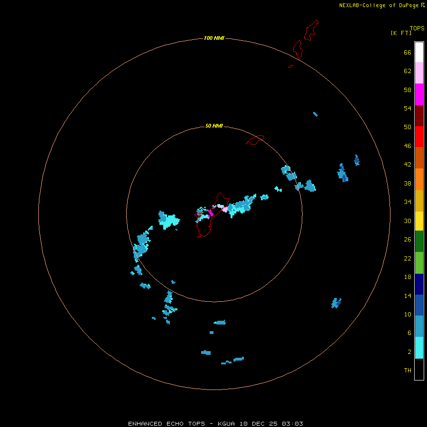This screenshot has height=427, width=427.
Task: Click the medium blue 10-14 kft swatch
Action: (x=419, y=305)
